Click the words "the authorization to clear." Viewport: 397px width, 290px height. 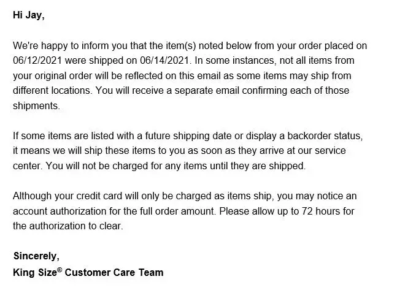pyautogui.click(x=68, y=226)
